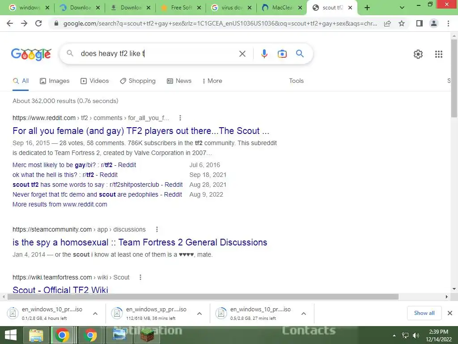Open 'is the spy a homosexual' discussion link
Image resolution: width=458 pixels, height=344 pixels.
click(x=140, y=242)
